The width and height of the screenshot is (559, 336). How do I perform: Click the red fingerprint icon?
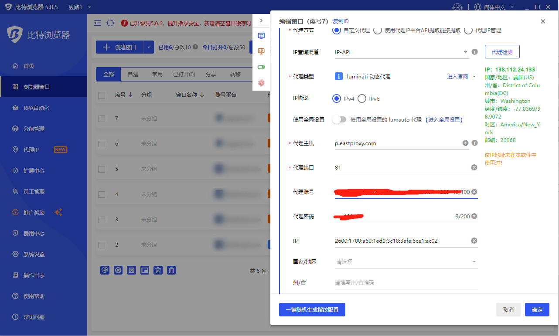coord(261,82)
